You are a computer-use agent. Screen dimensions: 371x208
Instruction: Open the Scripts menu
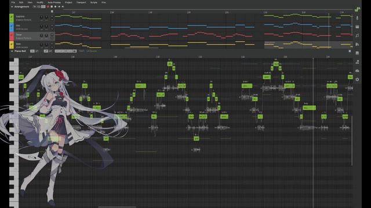(94, 2)
